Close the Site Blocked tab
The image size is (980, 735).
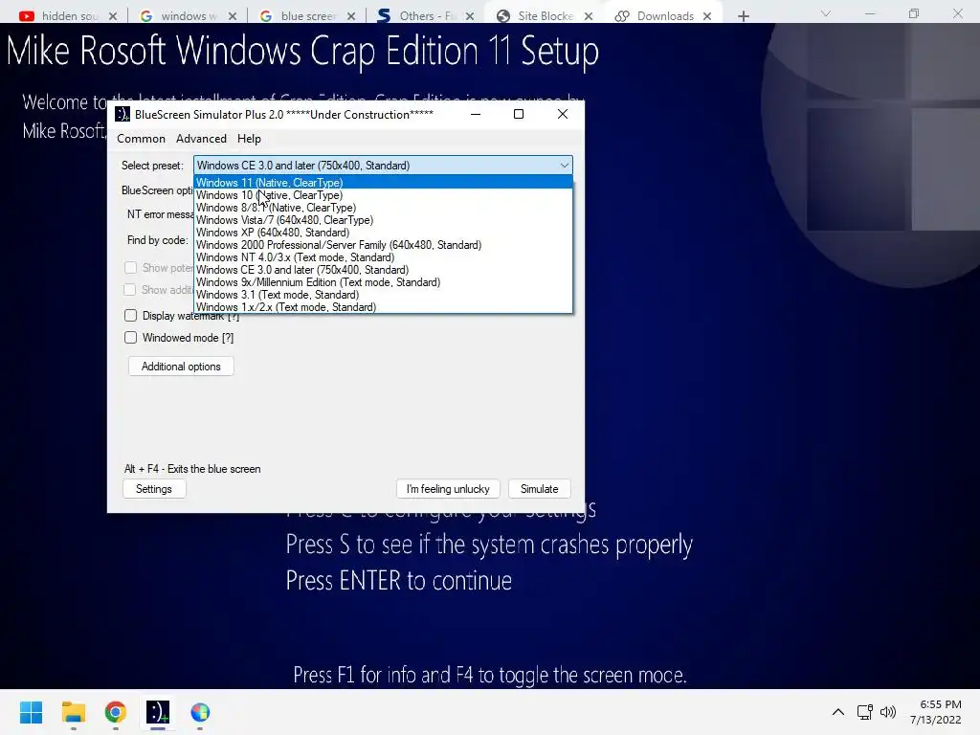[x=589, y=16]
